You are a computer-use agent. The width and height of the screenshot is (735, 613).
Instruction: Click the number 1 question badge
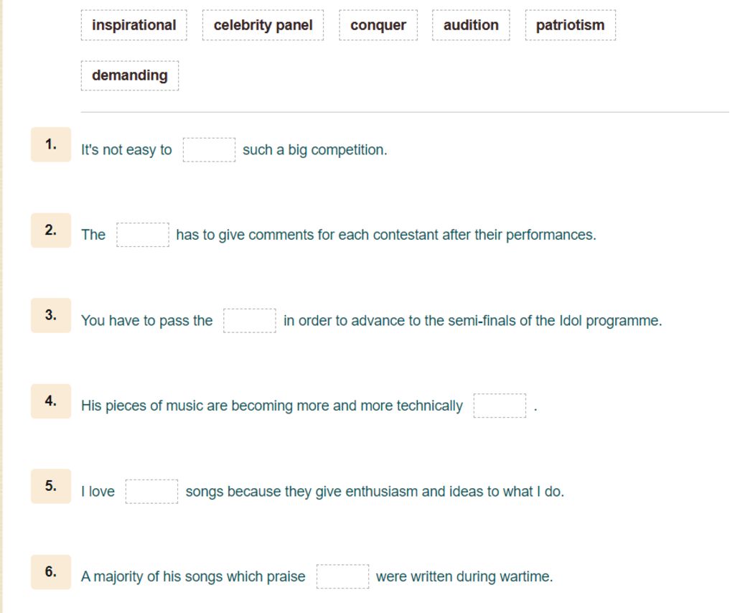click(x=51, y=144)
